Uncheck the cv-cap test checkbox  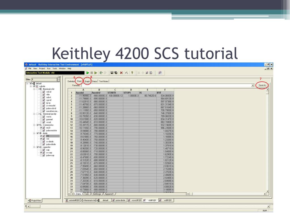[41, 153]
